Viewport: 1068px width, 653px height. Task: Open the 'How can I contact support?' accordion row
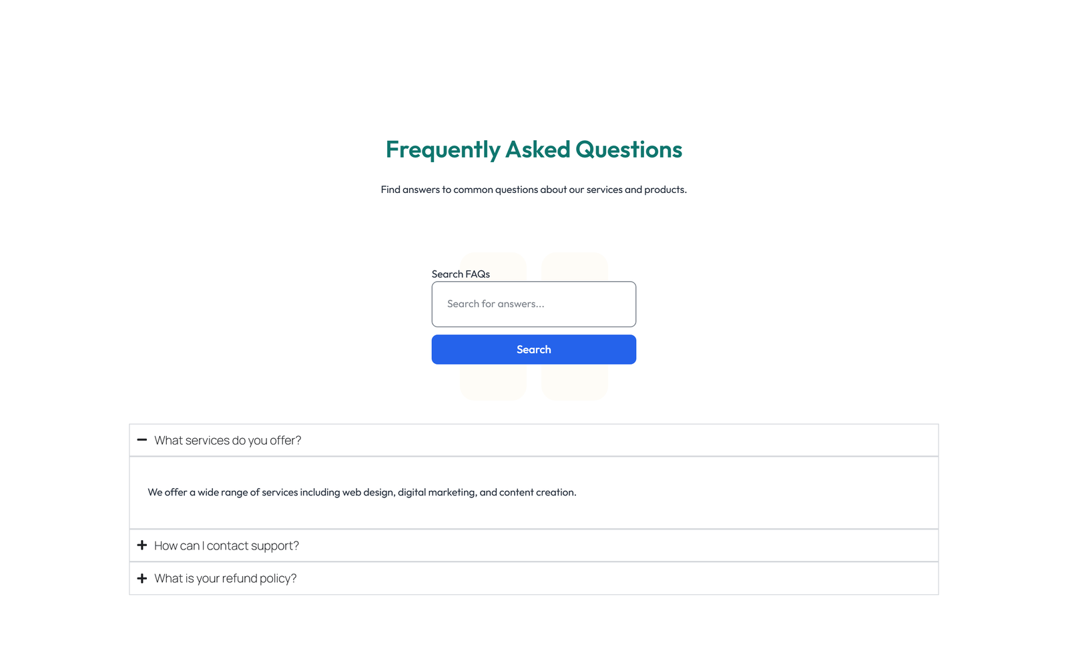(226, 545)
